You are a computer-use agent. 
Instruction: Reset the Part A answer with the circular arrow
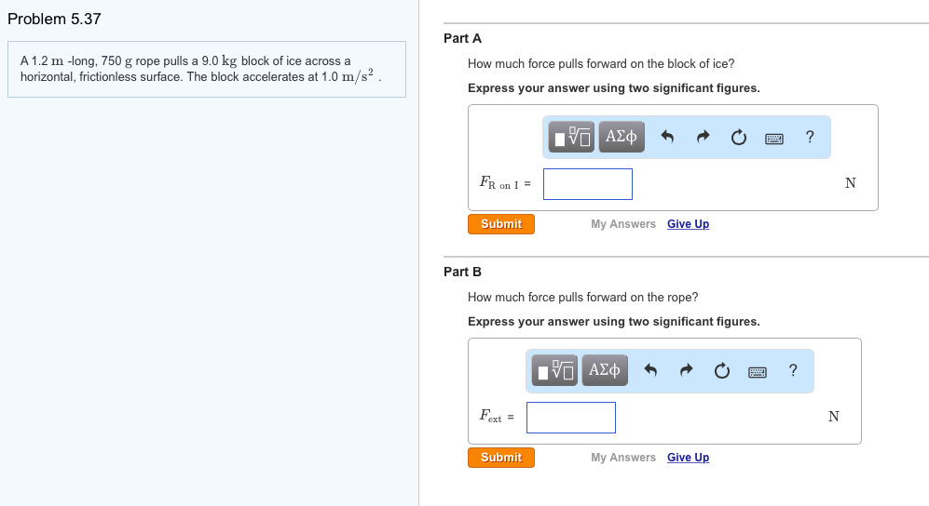pos(739,138)
